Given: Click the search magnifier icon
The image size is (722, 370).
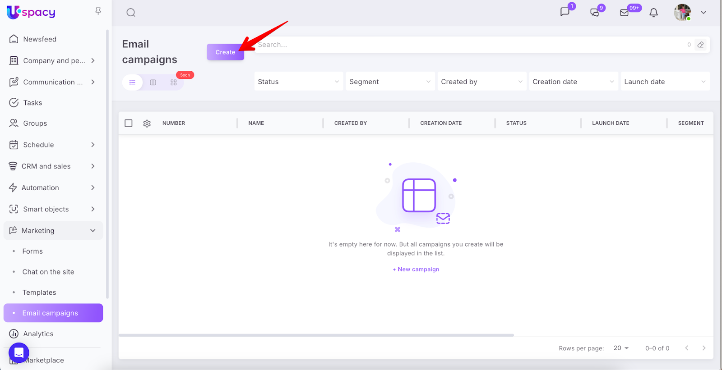Looking at the screenshot, I should pos(131,13).
